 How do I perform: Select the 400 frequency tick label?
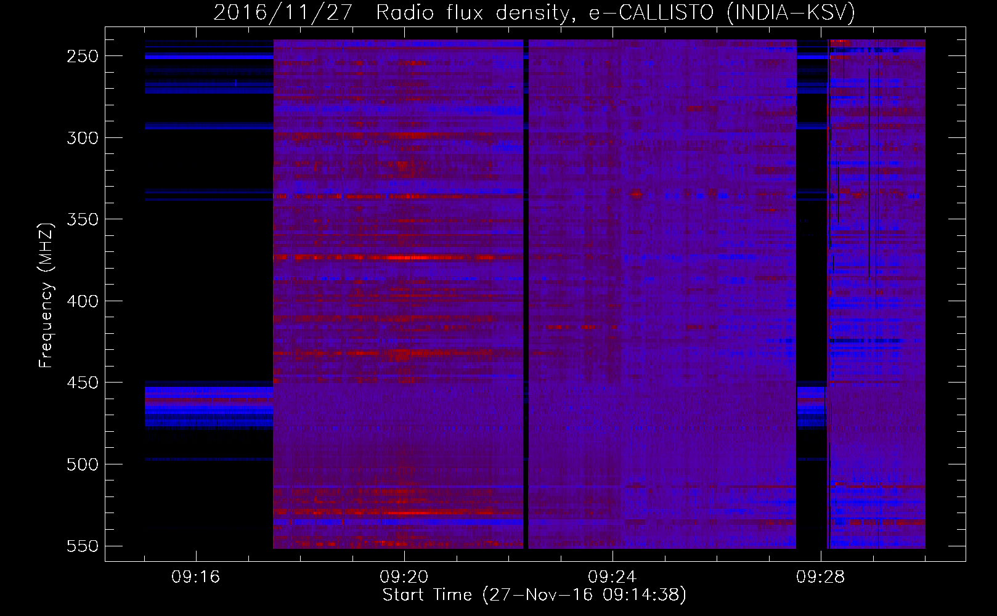pyautogui.click(x=83, y=301)
